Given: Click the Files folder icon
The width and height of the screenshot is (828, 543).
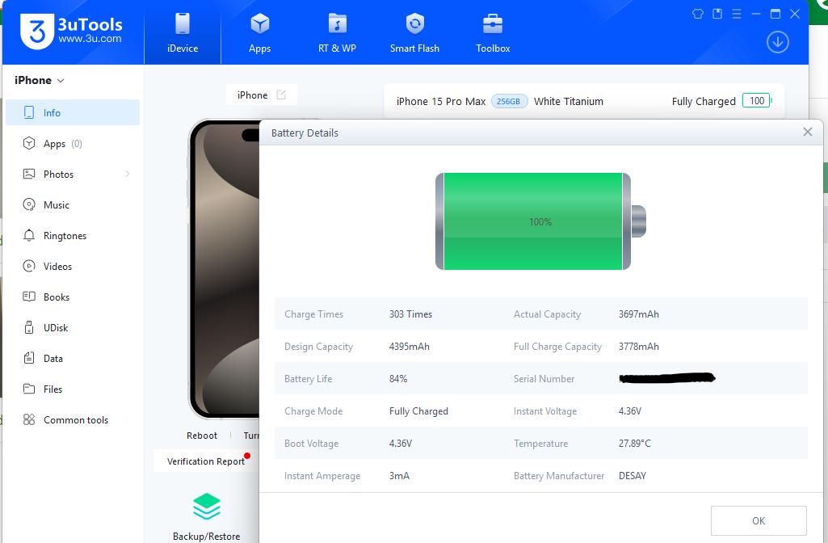Looking at the screenshot, I should 29,389.
